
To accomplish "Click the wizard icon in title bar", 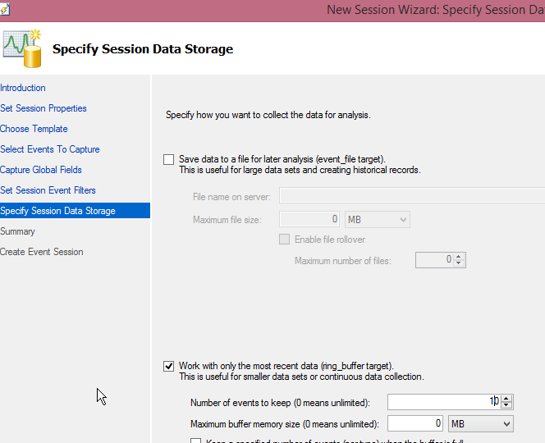I will [x=5, y=8].
